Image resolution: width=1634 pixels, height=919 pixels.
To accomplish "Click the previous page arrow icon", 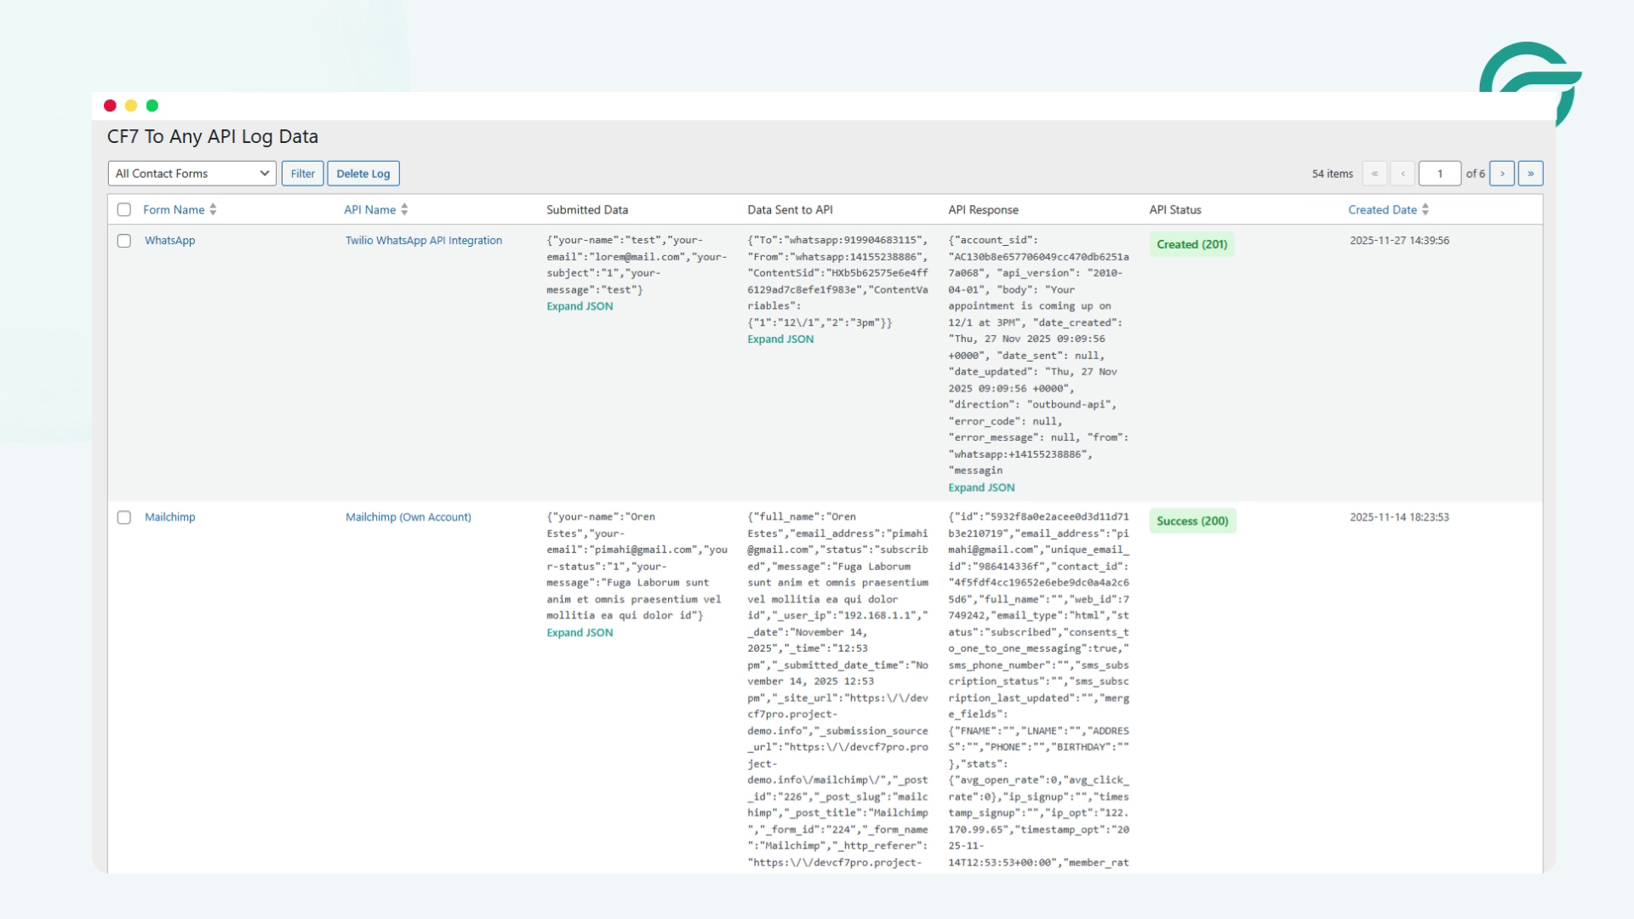I will click(1403, 173).
